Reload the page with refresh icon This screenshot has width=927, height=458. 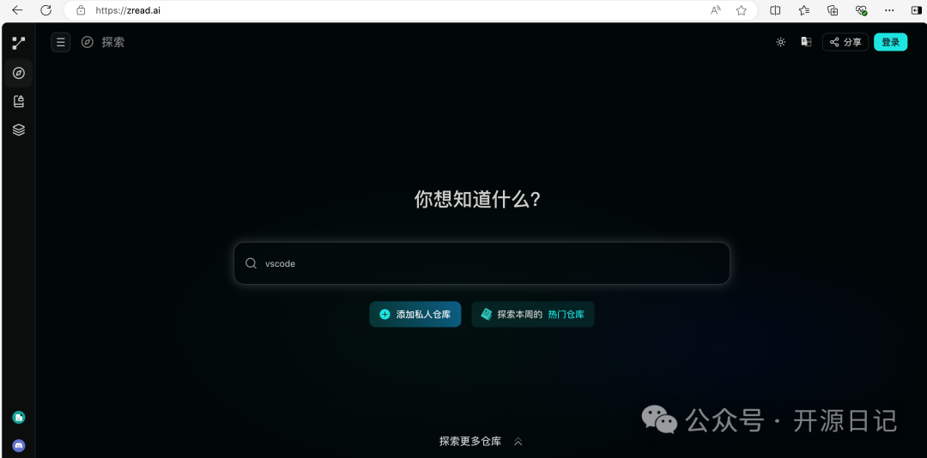46,10
